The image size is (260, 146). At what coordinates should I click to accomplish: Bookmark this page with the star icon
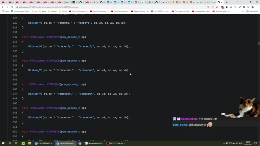click(217, 7)
